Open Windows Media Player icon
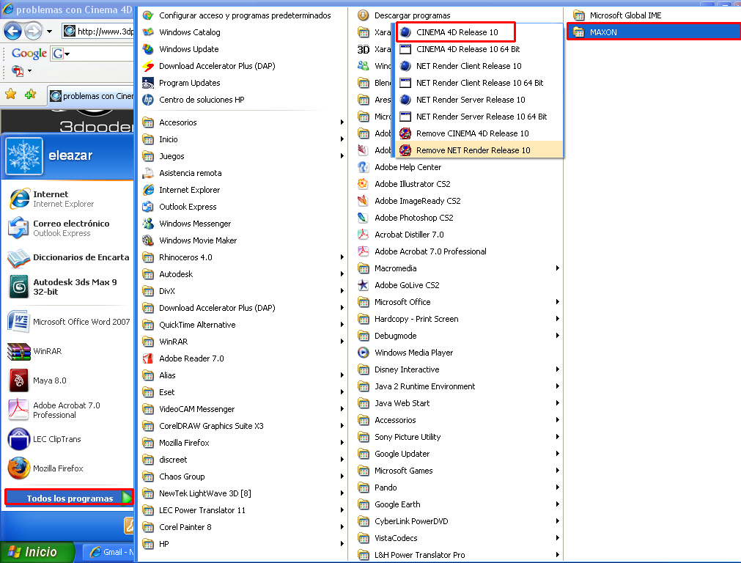This screenshot has width=741, height=563. [363, 353]
